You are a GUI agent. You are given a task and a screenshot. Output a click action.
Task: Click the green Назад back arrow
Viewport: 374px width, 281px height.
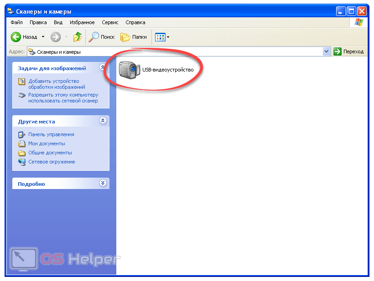pos(16,37)
